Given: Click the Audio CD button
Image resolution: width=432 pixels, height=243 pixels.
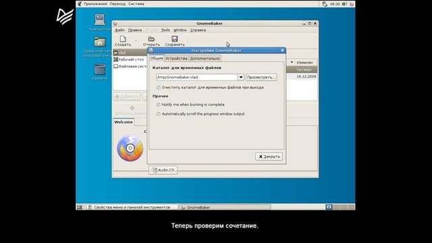Looking at the screenshot, I should (163, 170).
